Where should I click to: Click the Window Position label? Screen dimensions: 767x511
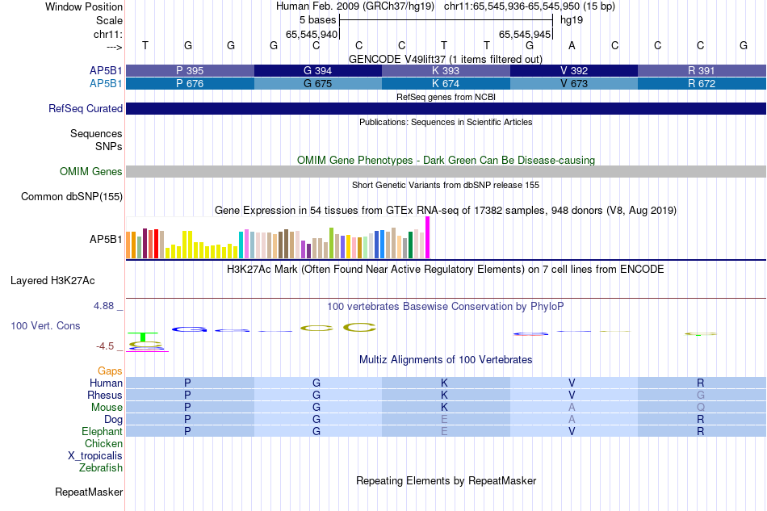(84, 6)
